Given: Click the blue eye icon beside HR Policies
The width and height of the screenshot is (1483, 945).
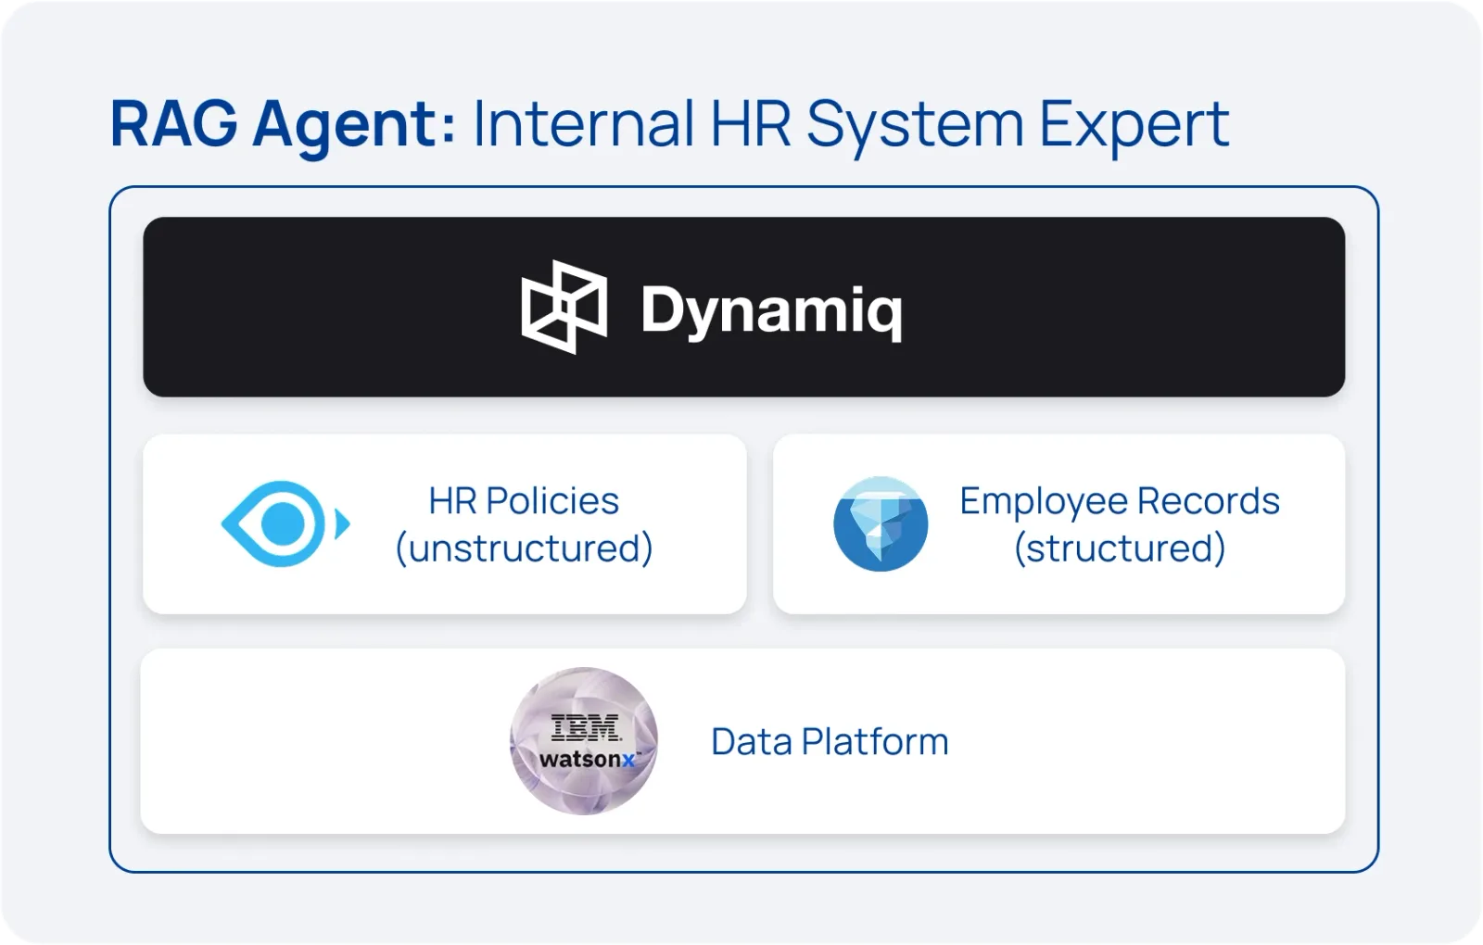Looking at the screenshot, I should (285, 523).
